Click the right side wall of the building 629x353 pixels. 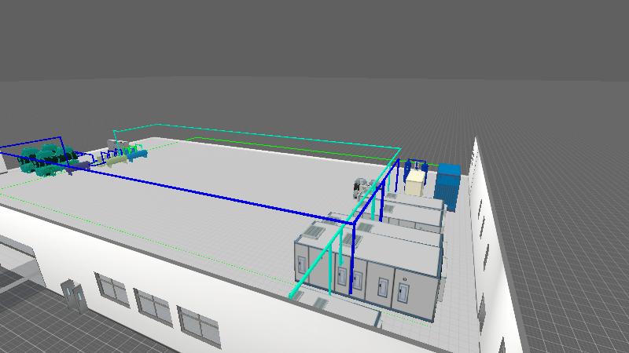495,251
